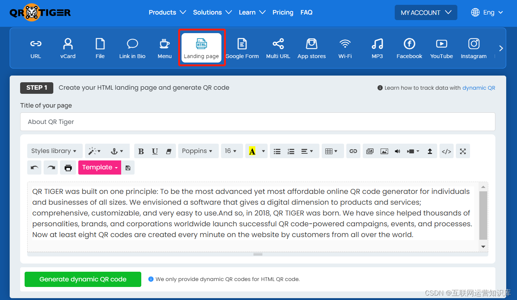Insert a hyperlink with link icon
Image resolution: width=517 pixels, height=300 pixels.
[x=353, y=151]
